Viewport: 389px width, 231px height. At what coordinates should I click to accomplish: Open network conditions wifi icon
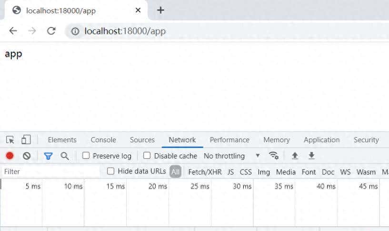click(274, 156)
